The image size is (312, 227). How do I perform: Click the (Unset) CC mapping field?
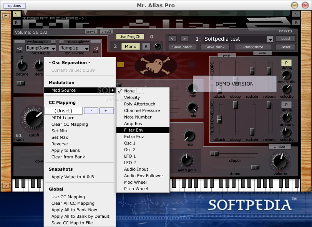[x=63, y=110]
